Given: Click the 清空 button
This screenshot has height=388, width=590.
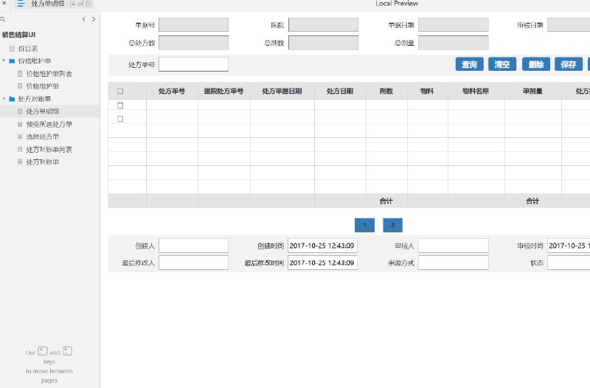Looking at the screenshot, I should point(502,64).
